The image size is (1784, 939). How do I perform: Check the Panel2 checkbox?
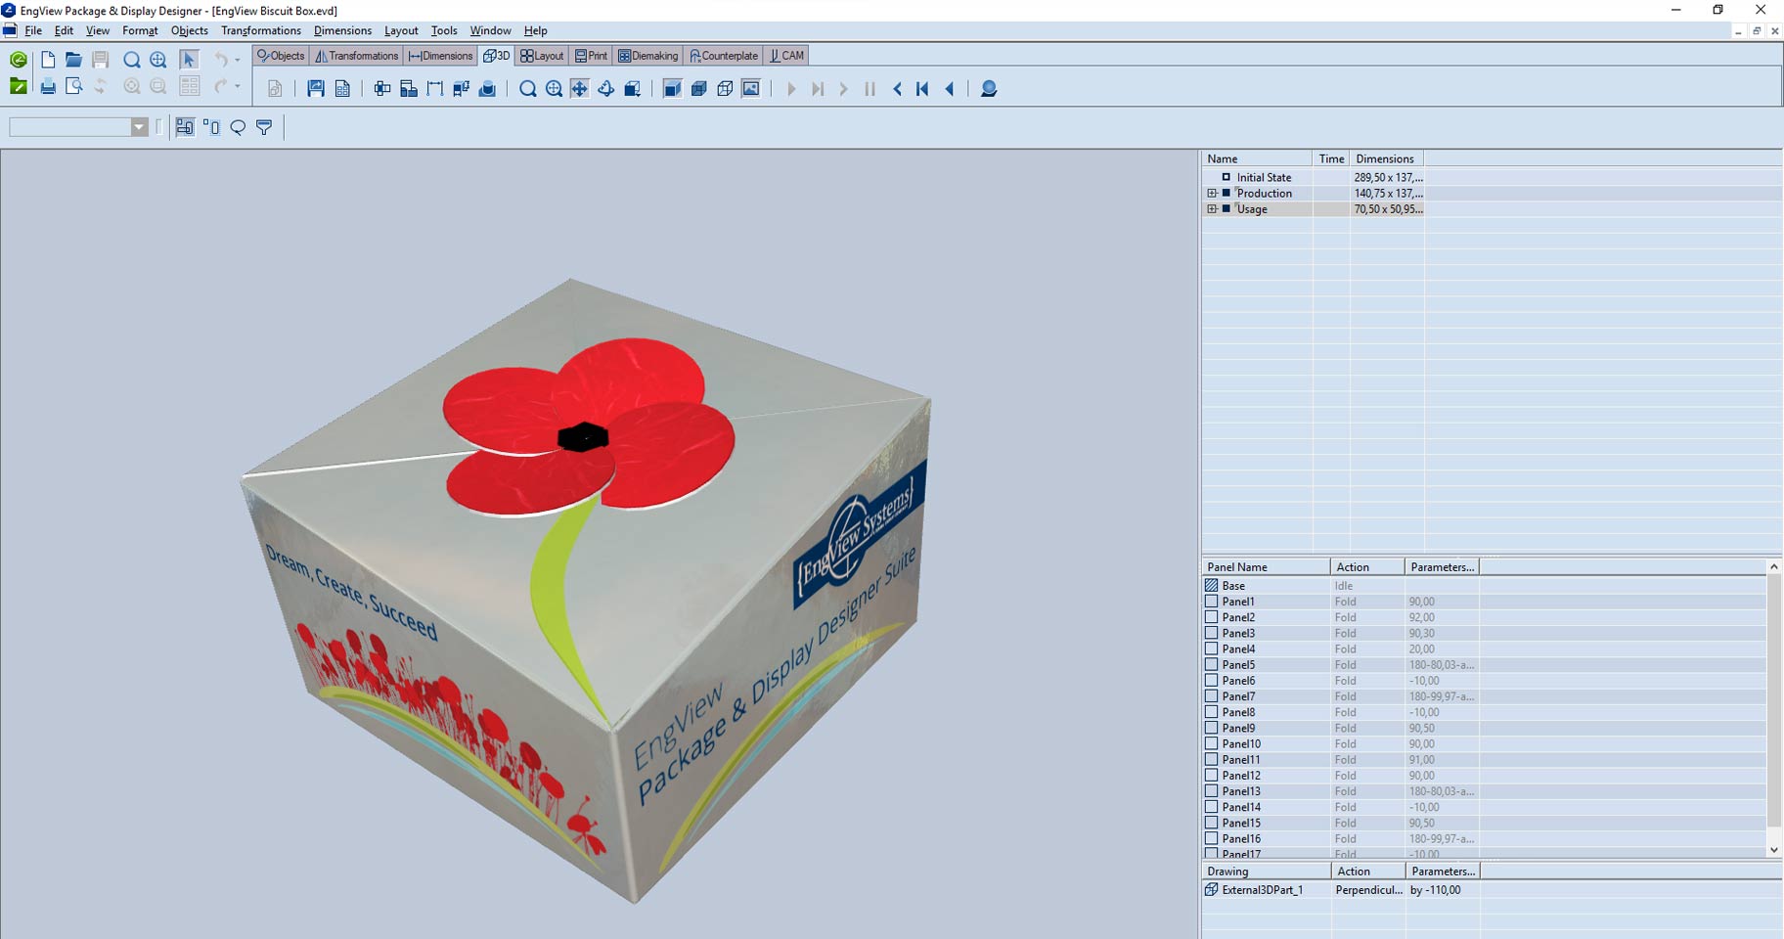(1211, 617)
